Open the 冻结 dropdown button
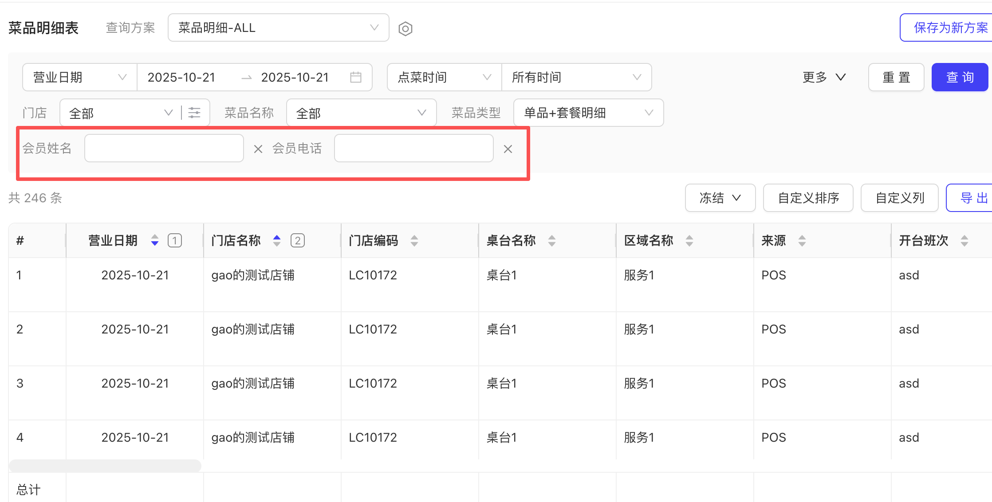Screen dimensions: 992x502 tap(720, 198)
